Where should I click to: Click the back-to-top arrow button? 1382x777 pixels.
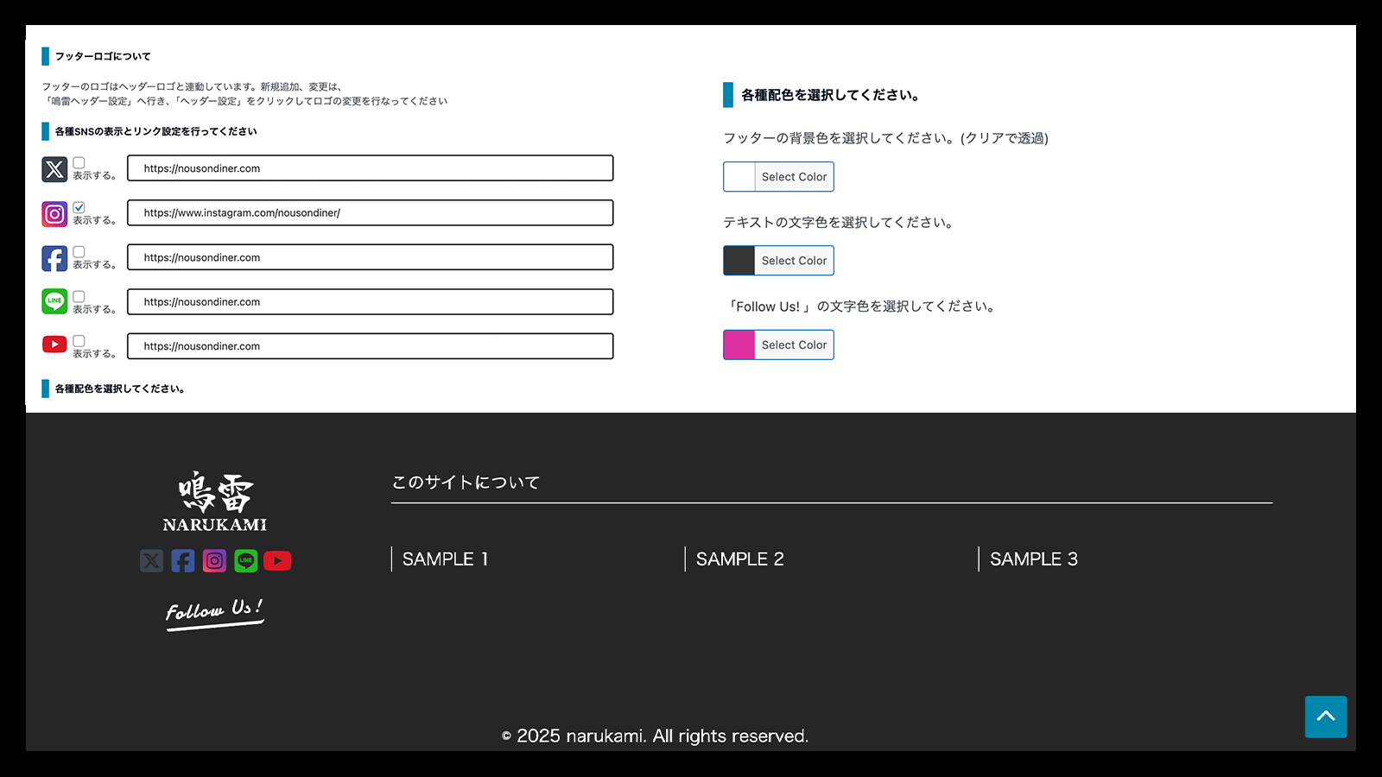tap(1325, 717)
